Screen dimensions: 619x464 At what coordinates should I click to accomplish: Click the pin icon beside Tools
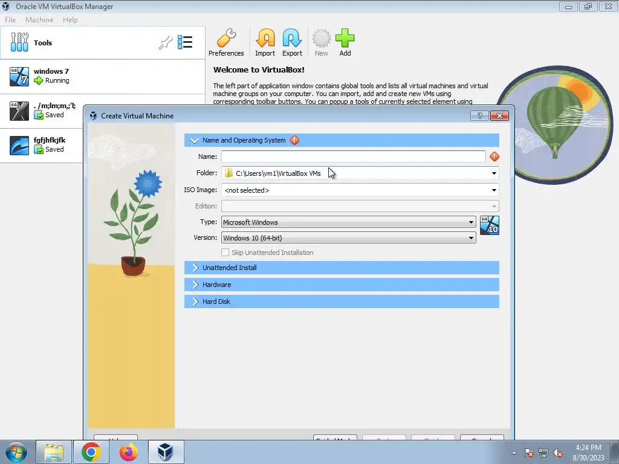click(x=166, y=42)
